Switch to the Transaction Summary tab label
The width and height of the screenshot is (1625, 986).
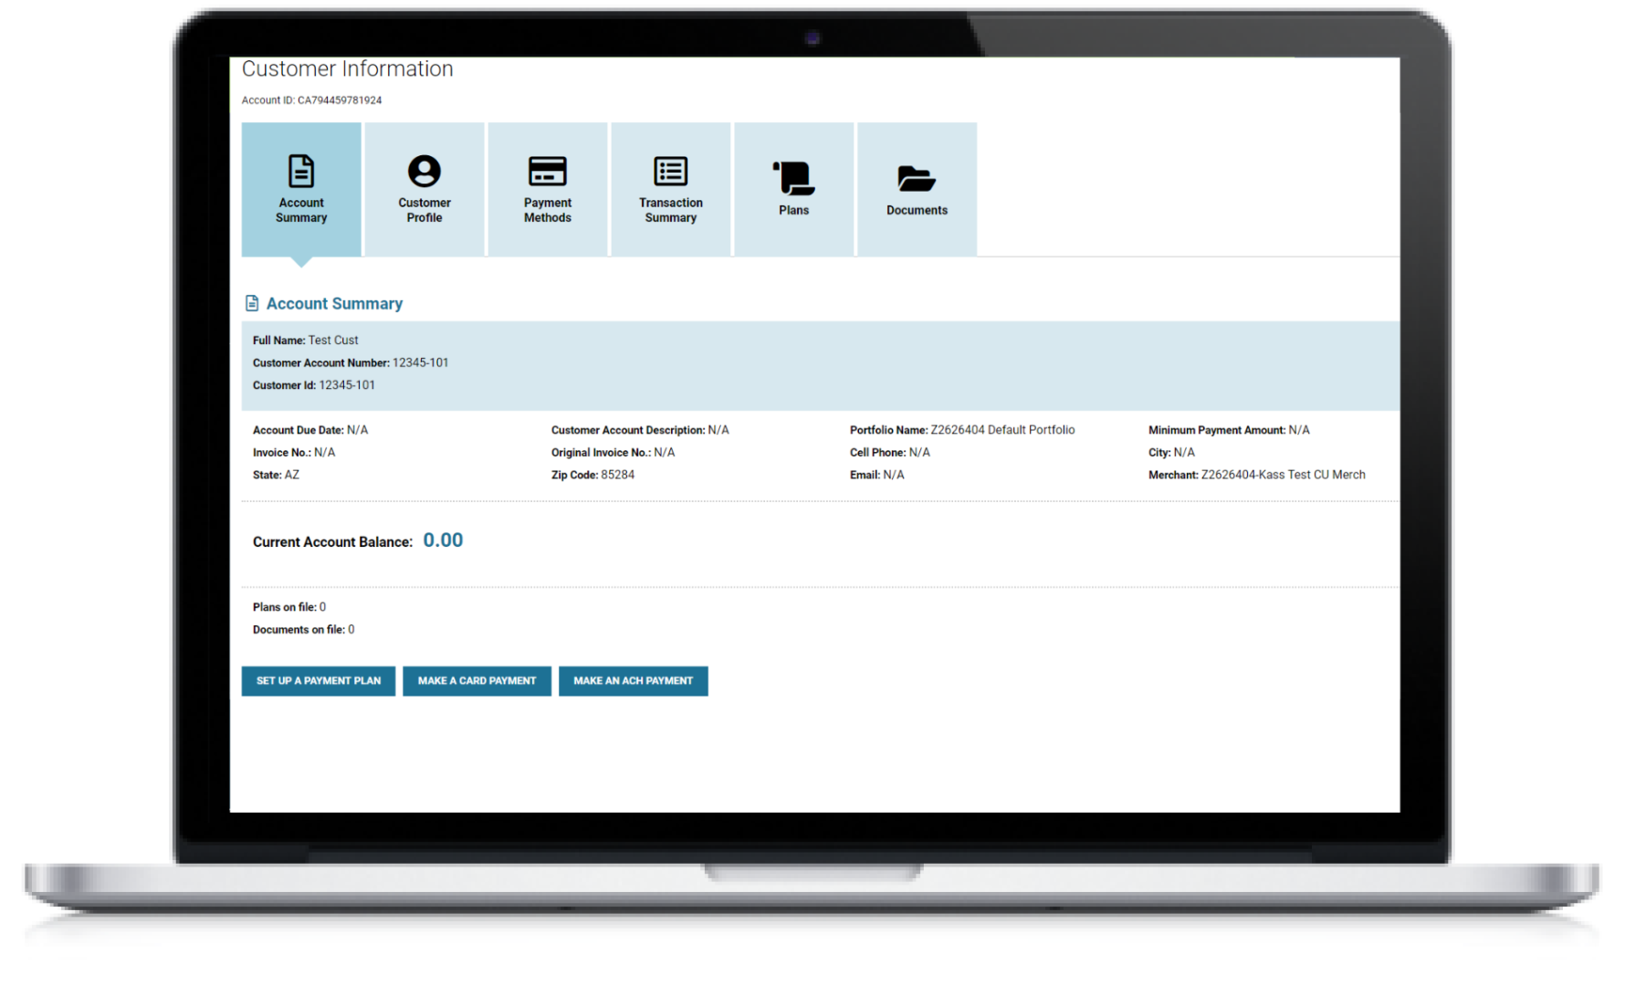point(671,210)
